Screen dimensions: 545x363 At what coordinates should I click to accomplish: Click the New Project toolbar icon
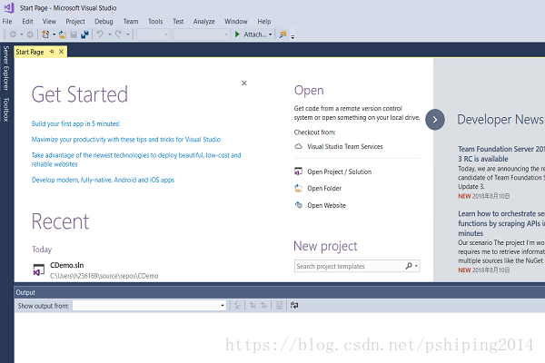coord(45,34)
